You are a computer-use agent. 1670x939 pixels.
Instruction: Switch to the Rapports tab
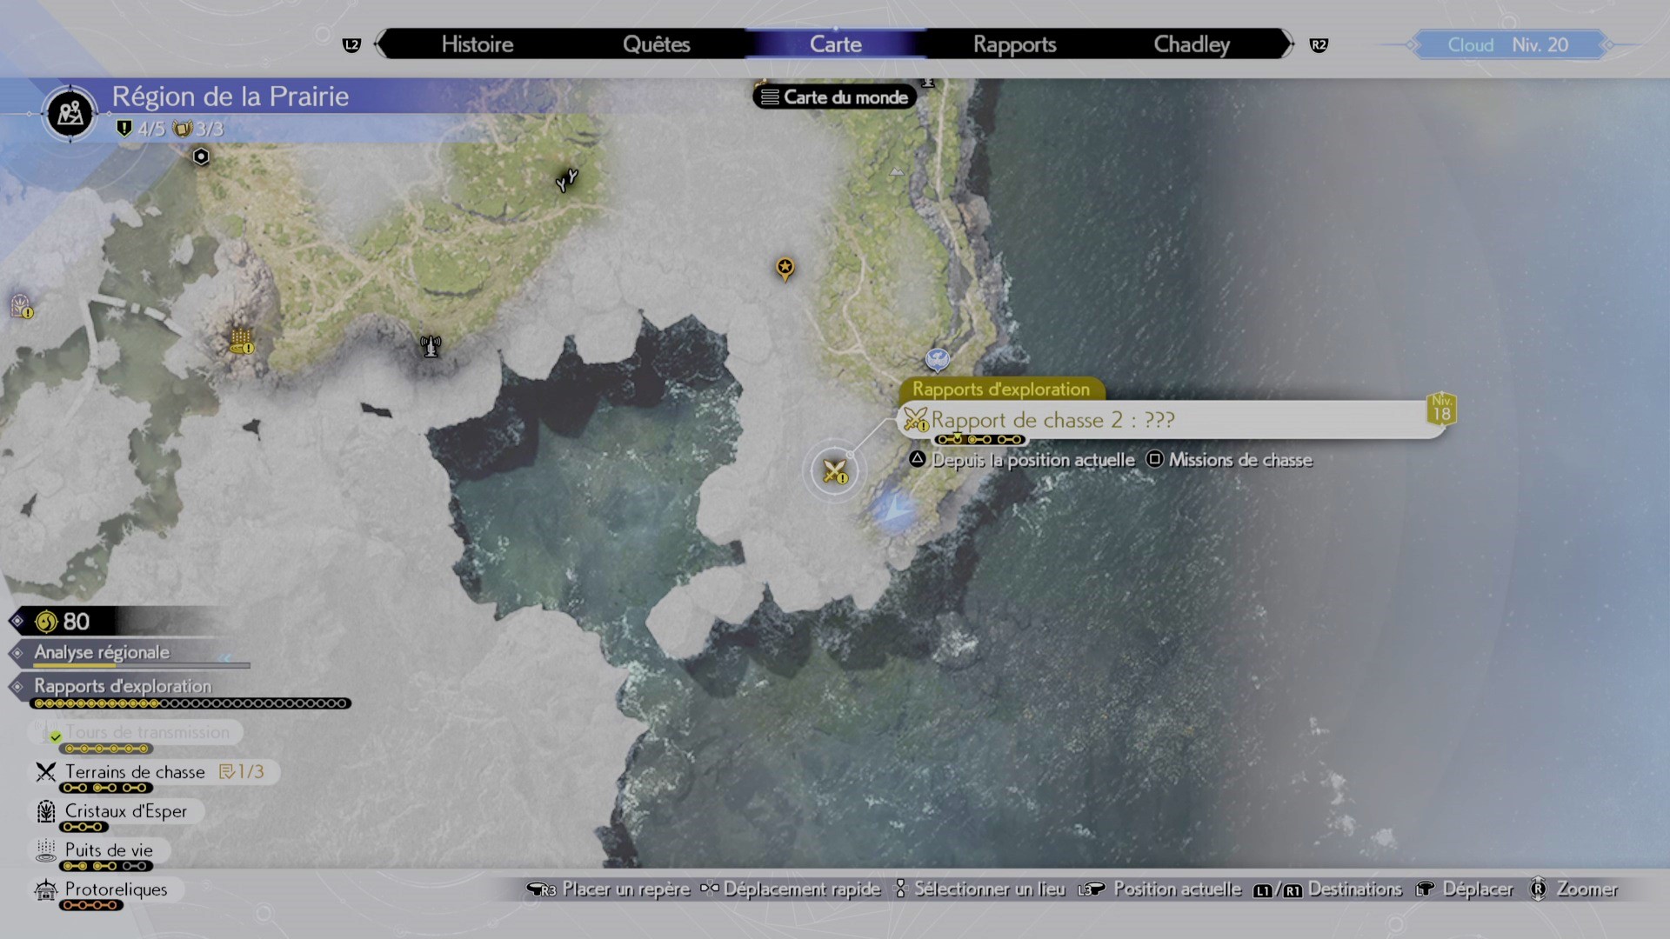click(1015, 43)
